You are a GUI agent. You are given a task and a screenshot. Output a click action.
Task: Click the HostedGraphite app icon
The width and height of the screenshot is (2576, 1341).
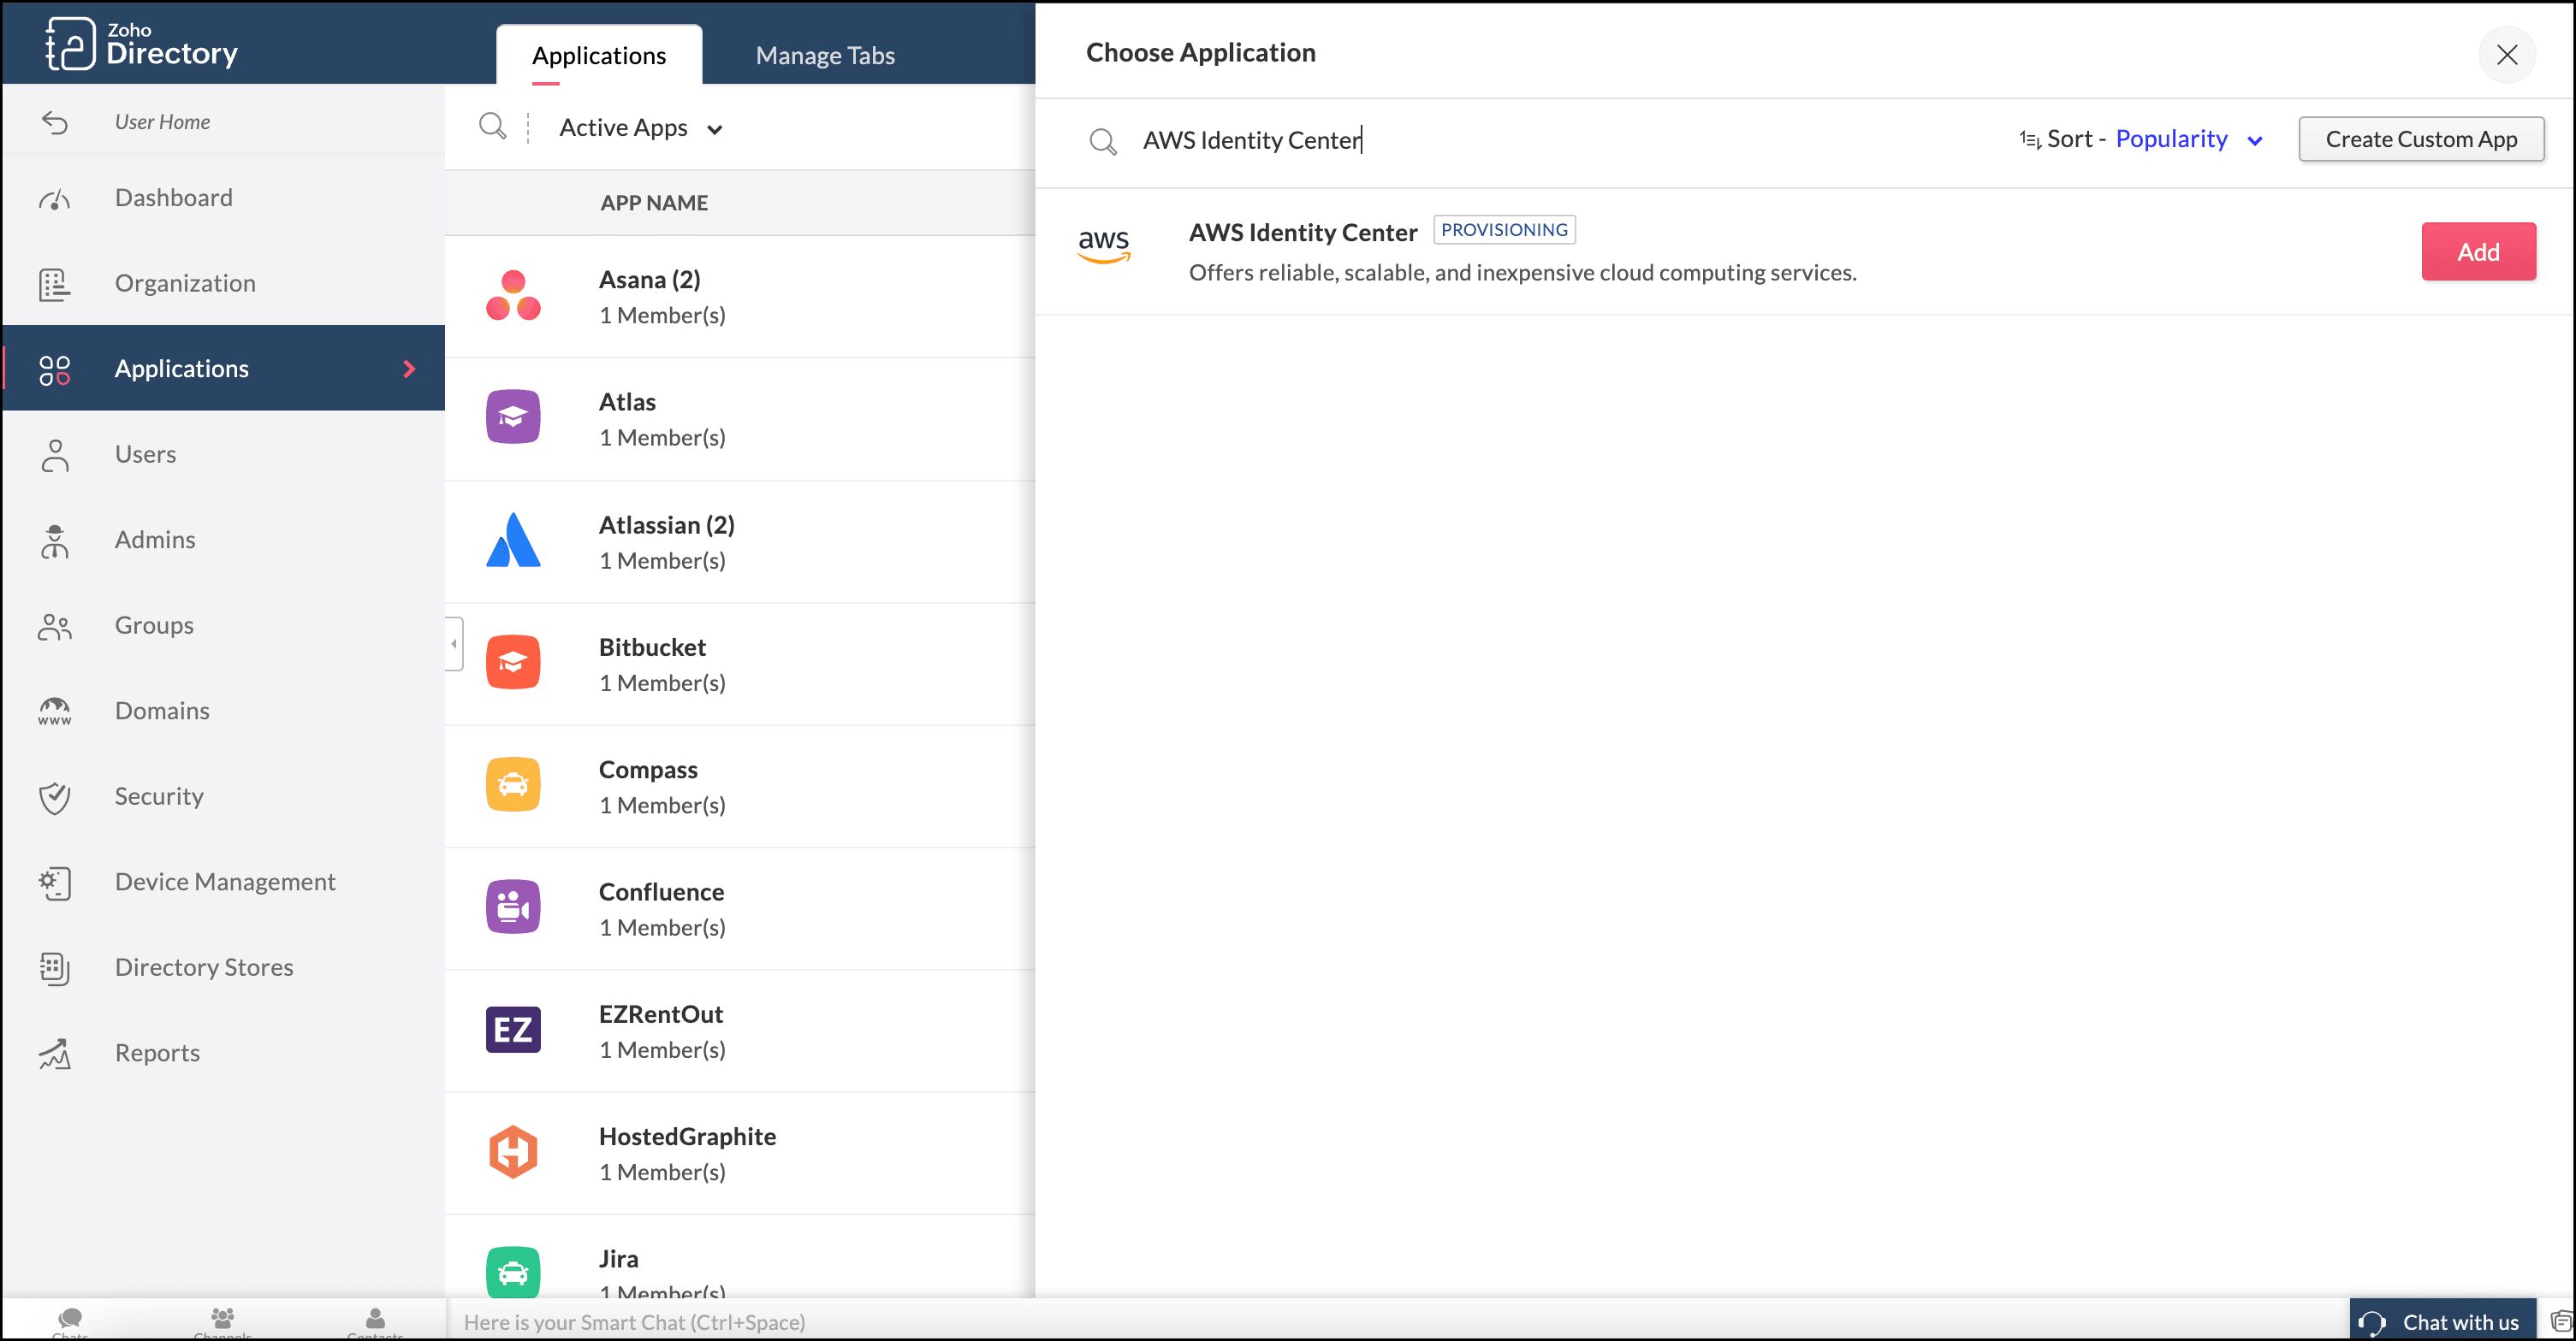(x=513, y=1152)
